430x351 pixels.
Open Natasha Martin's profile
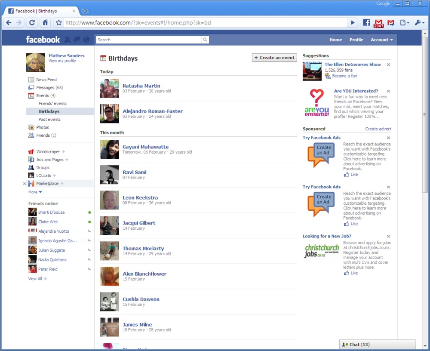click(x=141, y=86)
